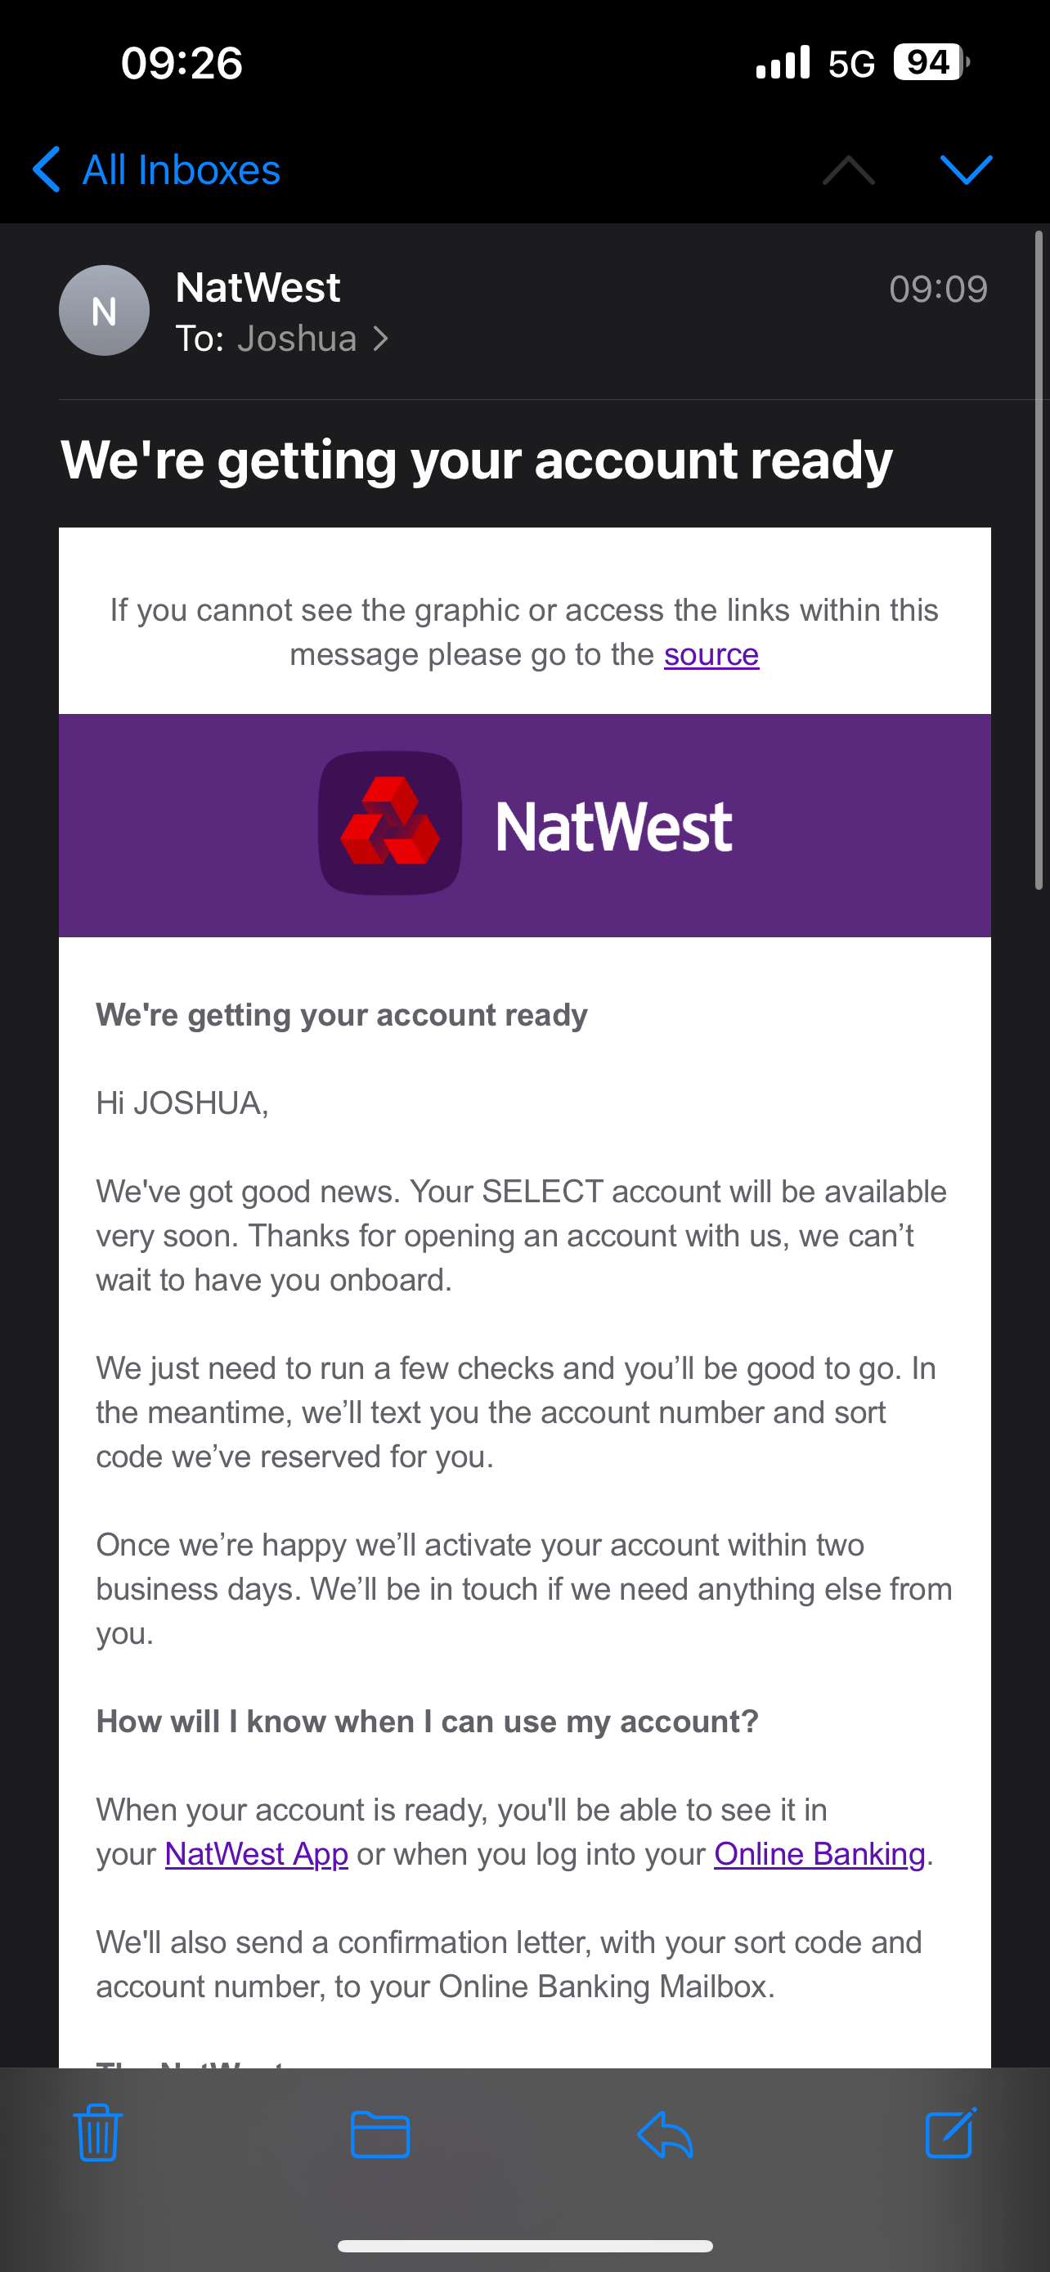Tap the NatWest logo in purple banner

tap(526, 824)
